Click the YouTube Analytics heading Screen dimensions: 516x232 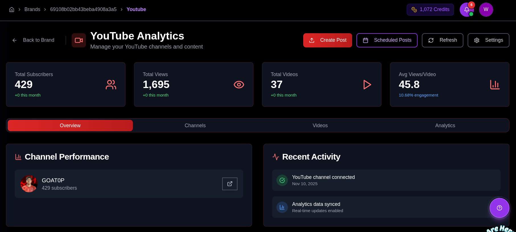137,36
